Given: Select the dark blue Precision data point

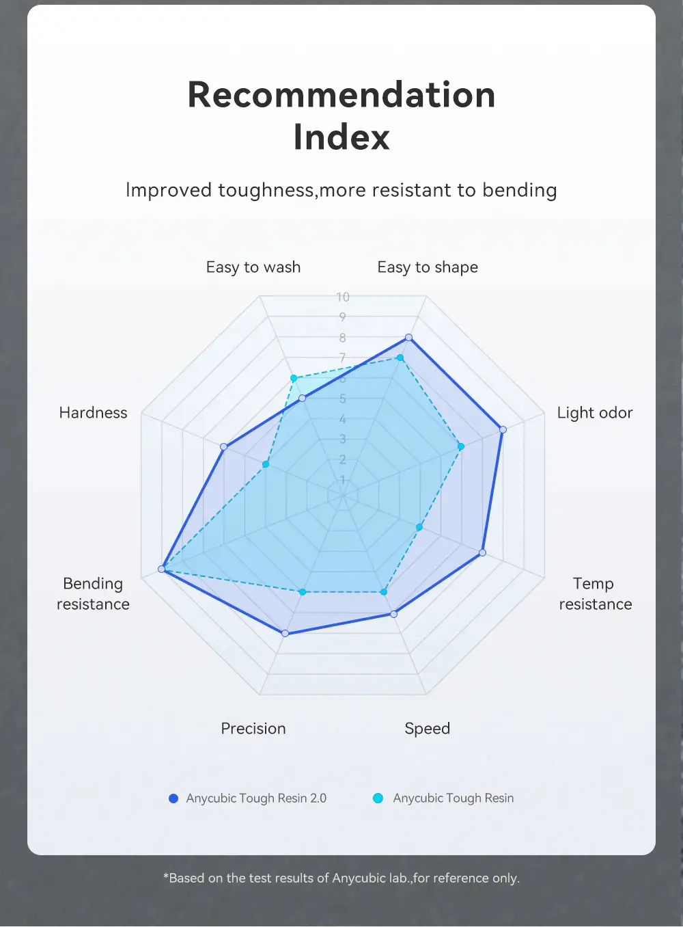Looking at the screenshot, I should (x=285, y=634).
